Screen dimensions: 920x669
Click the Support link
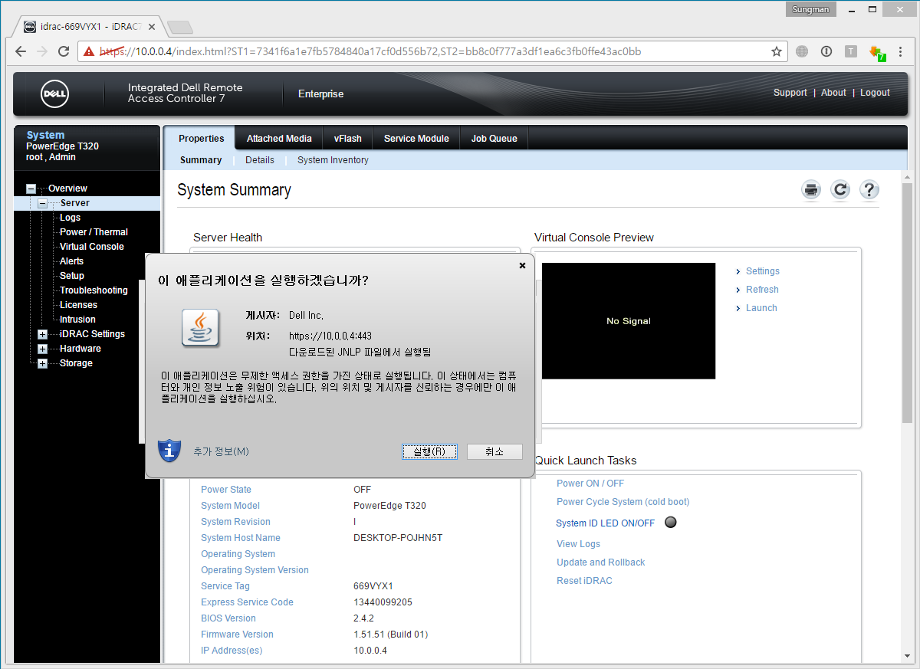click(790, 93)
